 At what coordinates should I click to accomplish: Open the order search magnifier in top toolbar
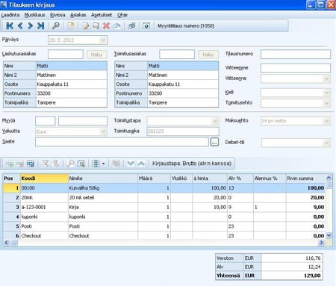coord(55,25)
